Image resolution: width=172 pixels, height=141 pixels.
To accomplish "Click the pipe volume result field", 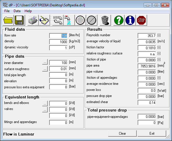I will (x=147, y=72).
